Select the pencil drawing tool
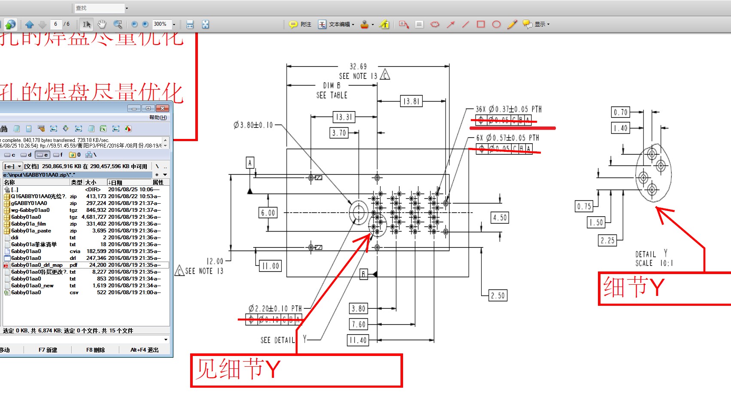Image resolution: width=731 pixels, height=407 pixels. 512,24
